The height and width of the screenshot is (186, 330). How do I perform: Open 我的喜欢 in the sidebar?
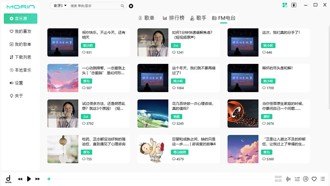[x=21, y=31]
